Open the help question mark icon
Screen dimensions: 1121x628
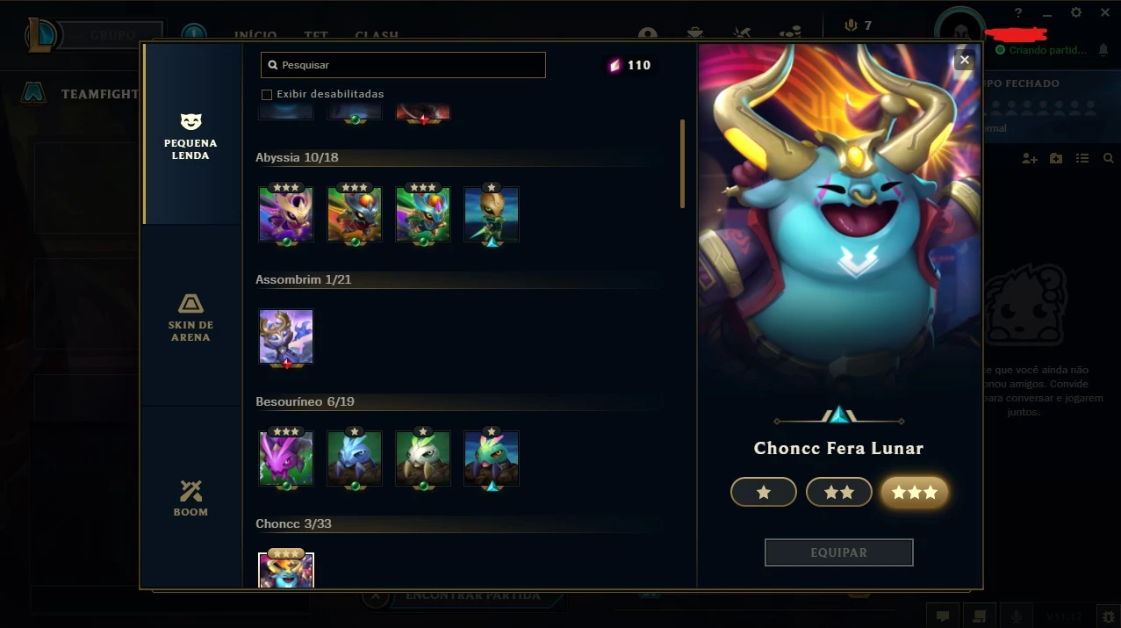1018,12
